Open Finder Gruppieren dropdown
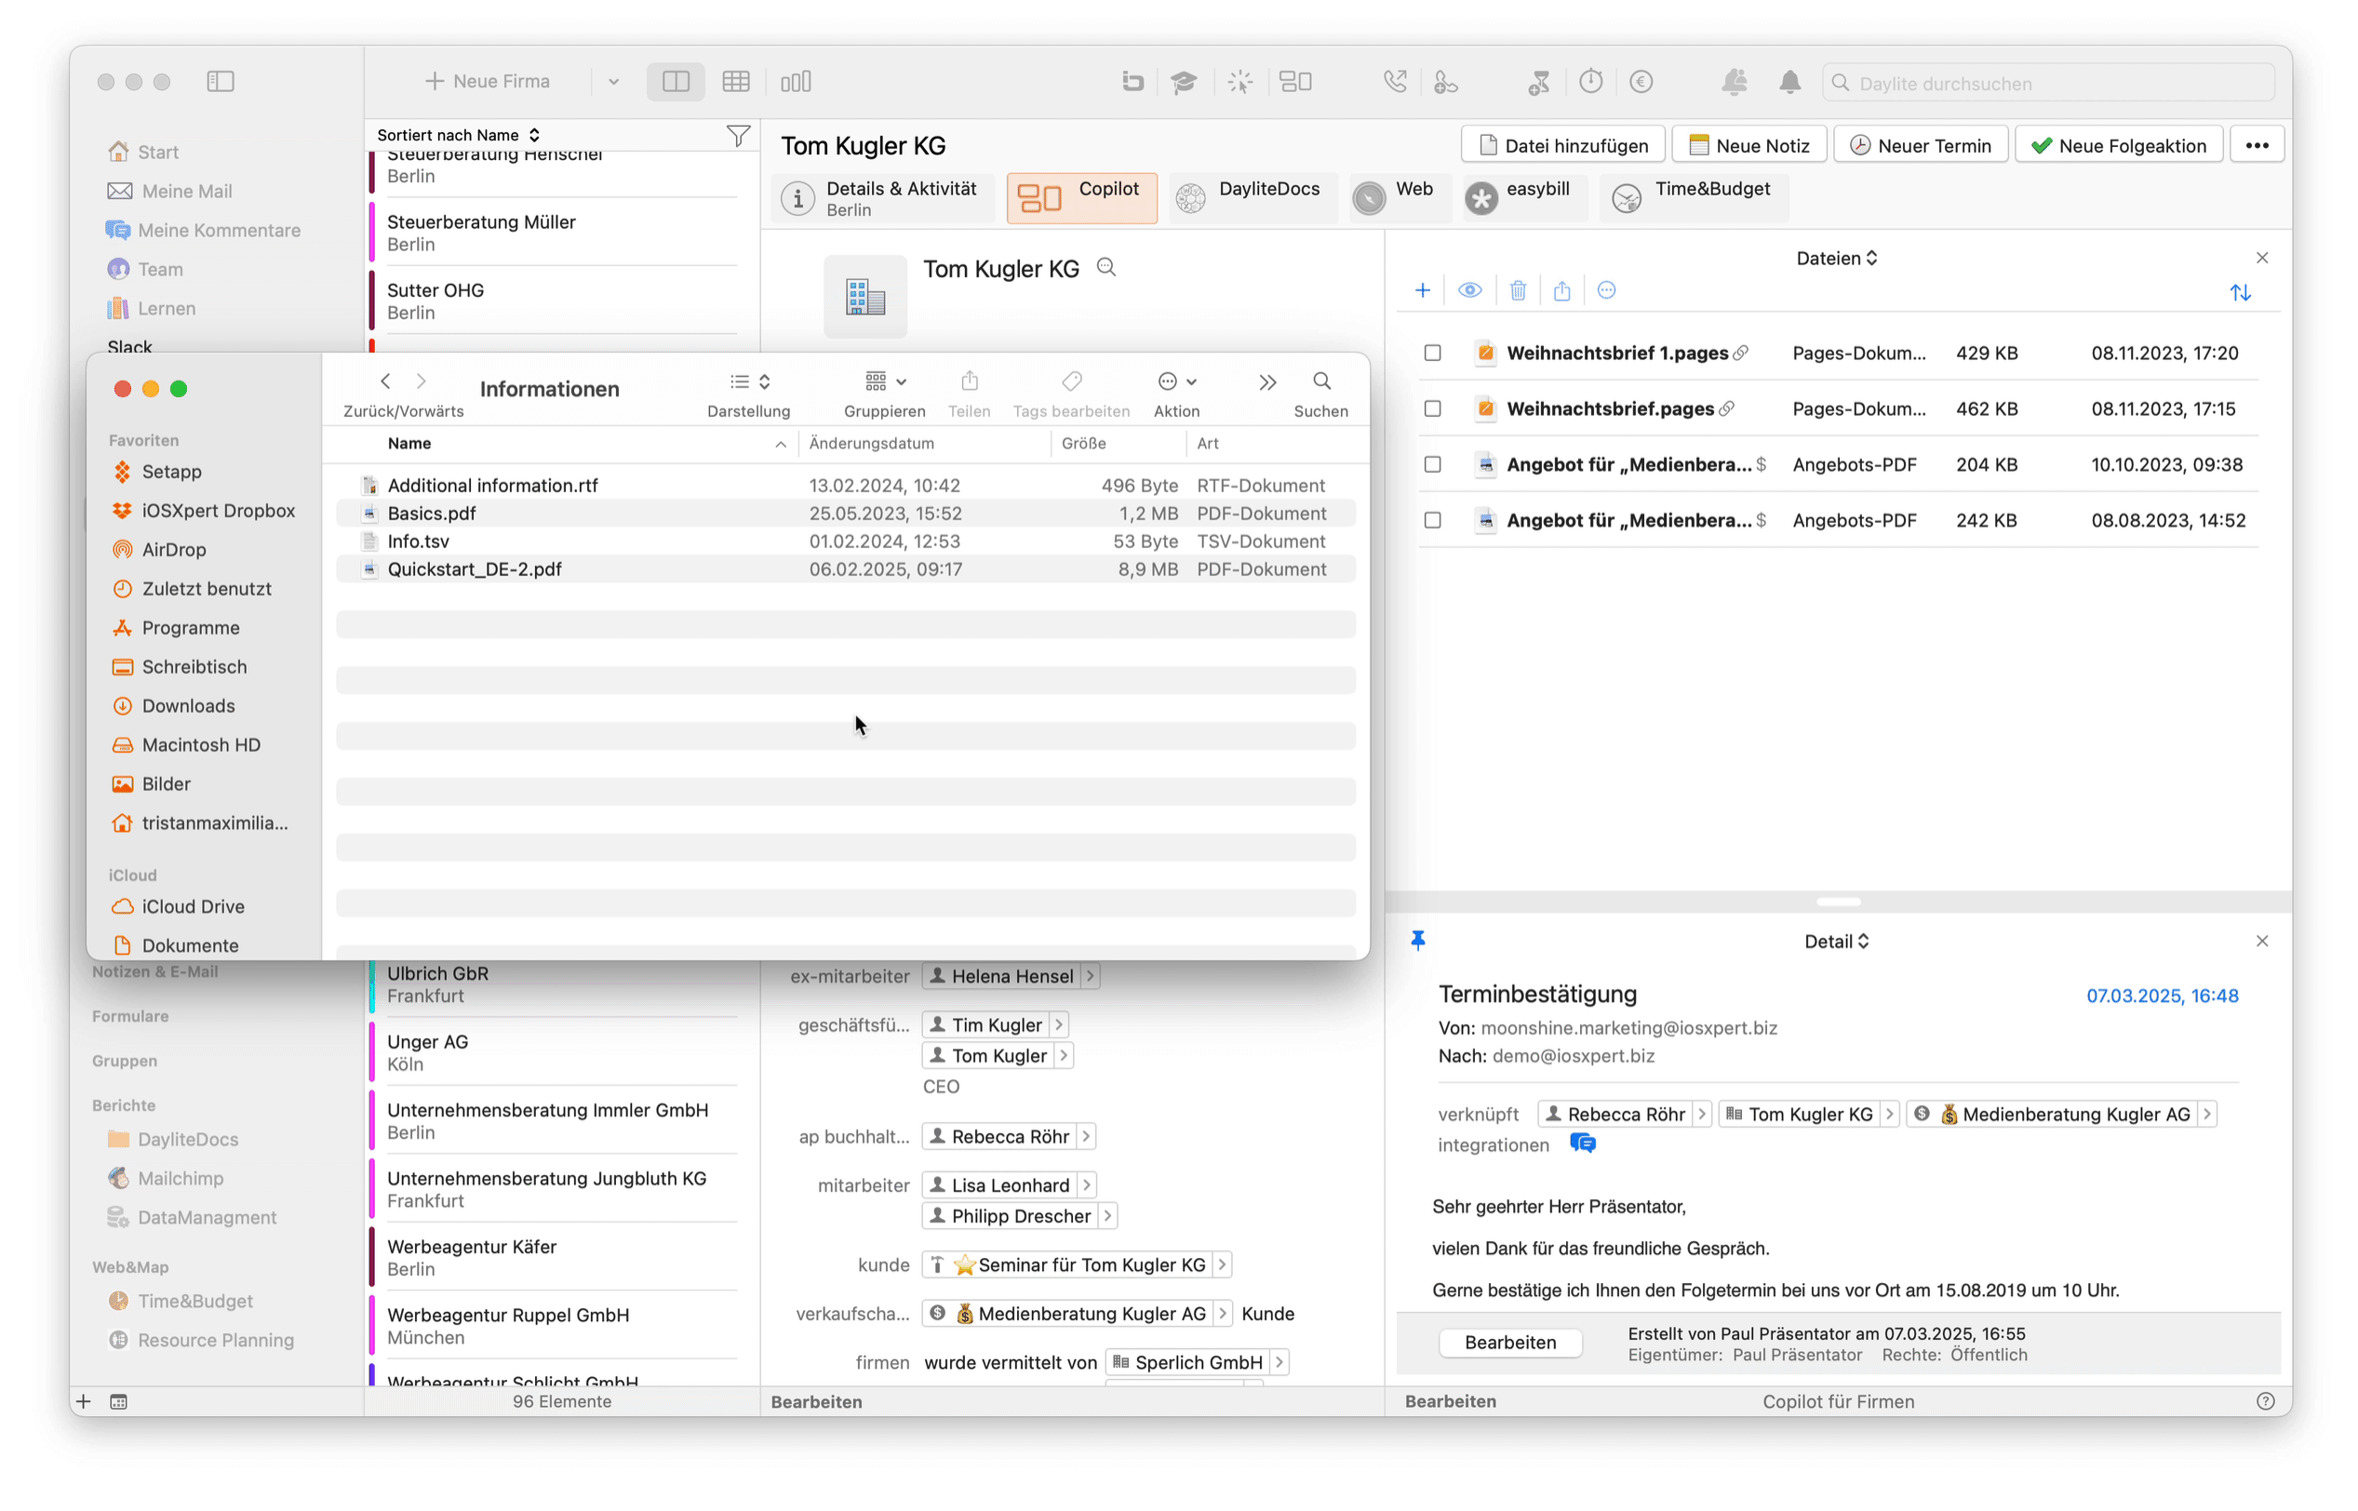 pos(884,381)
